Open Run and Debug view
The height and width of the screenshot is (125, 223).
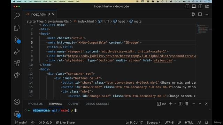pyautogui.click(x=17, y=51)
